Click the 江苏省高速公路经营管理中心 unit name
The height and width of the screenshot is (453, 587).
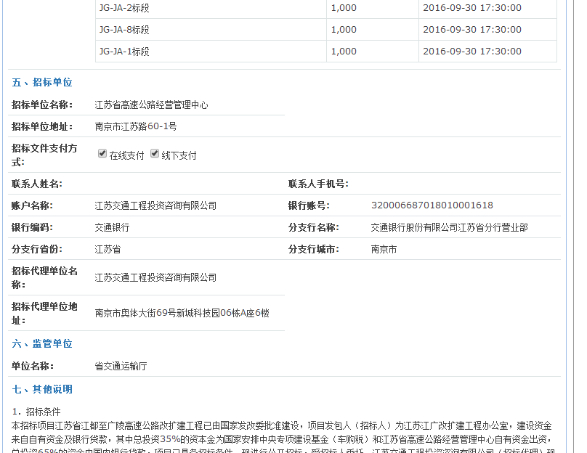click(151, 105)
